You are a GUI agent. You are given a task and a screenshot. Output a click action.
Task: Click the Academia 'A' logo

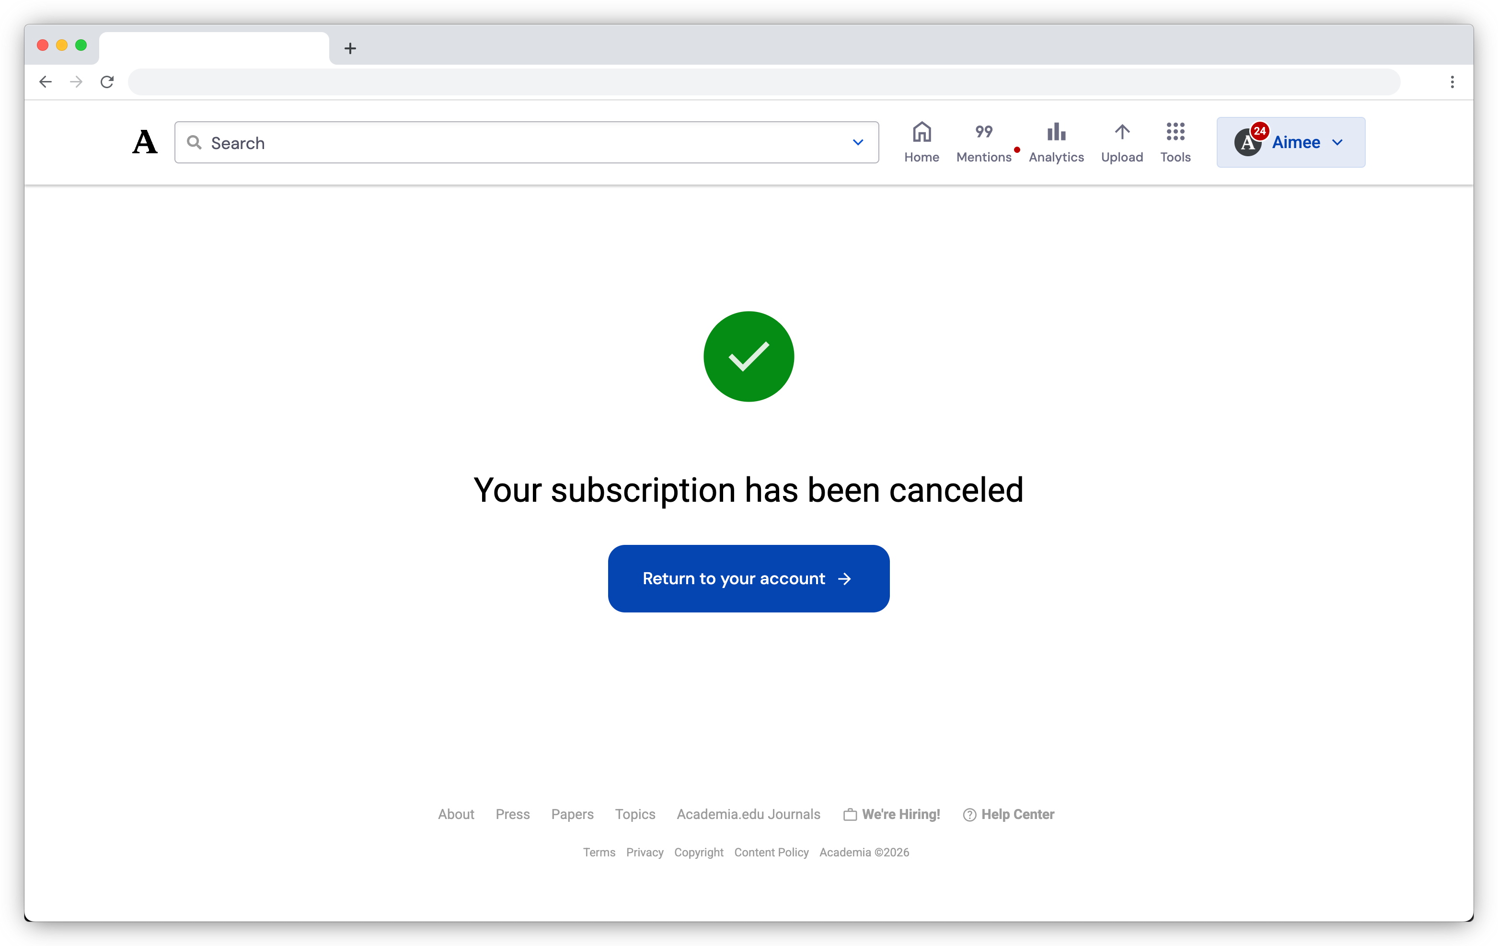click(145, 142)
